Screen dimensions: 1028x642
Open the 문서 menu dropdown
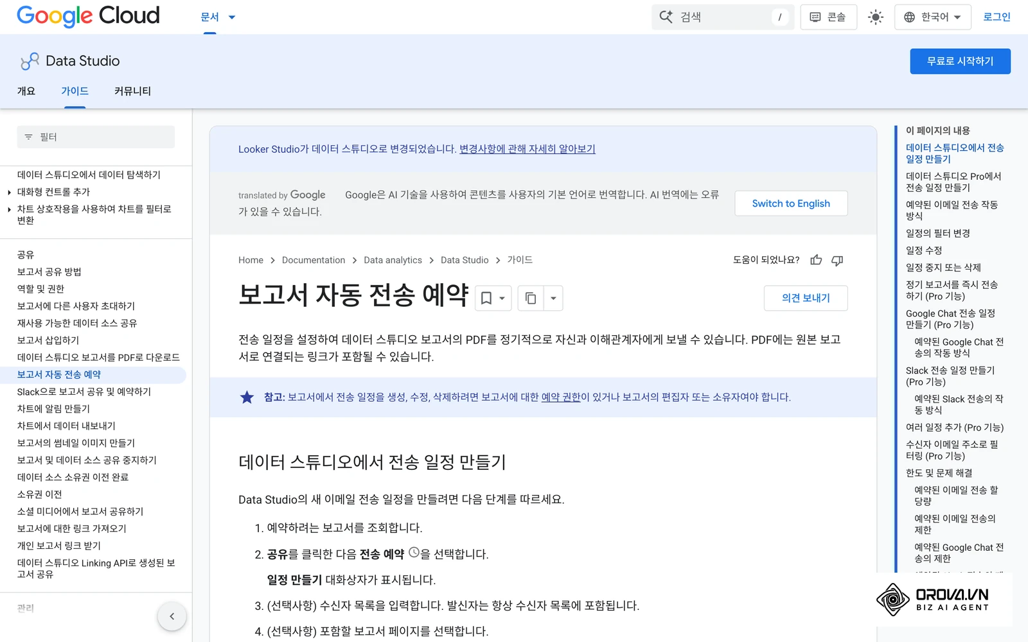pyautogui.click(x=218, y=17)
